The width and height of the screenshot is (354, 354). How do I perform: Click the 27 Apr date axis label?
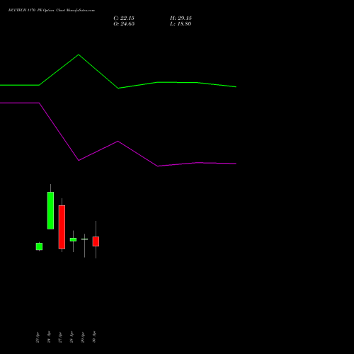coord(60,337)
